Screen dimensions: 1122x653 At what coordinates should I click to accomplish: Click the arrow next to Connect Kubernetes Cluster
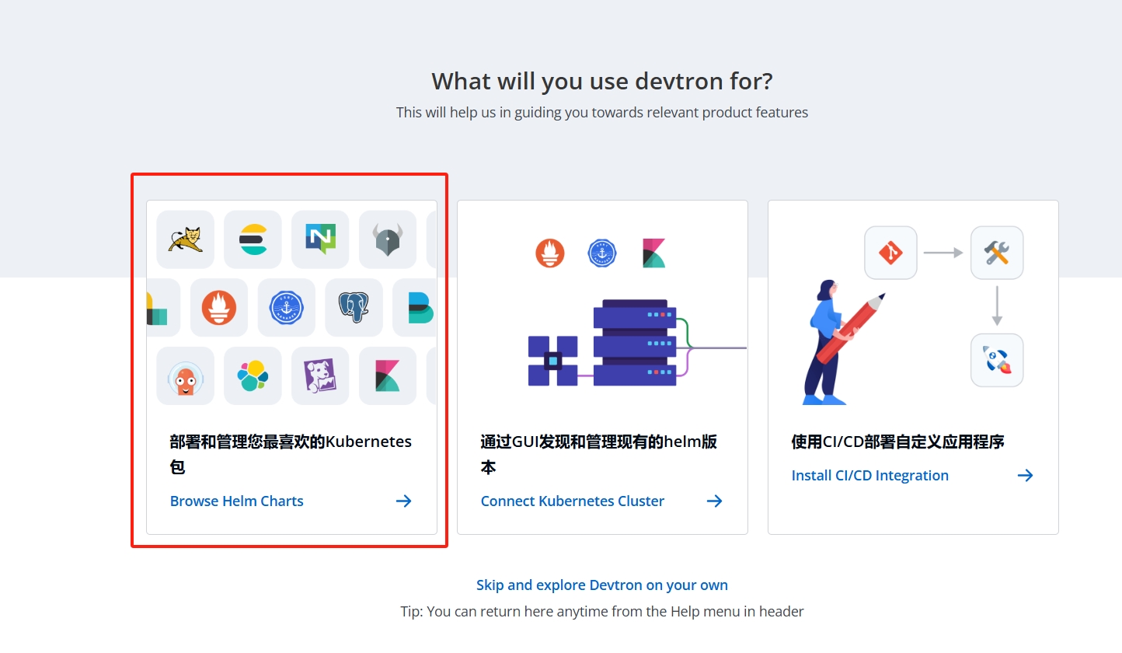(714, 501)
